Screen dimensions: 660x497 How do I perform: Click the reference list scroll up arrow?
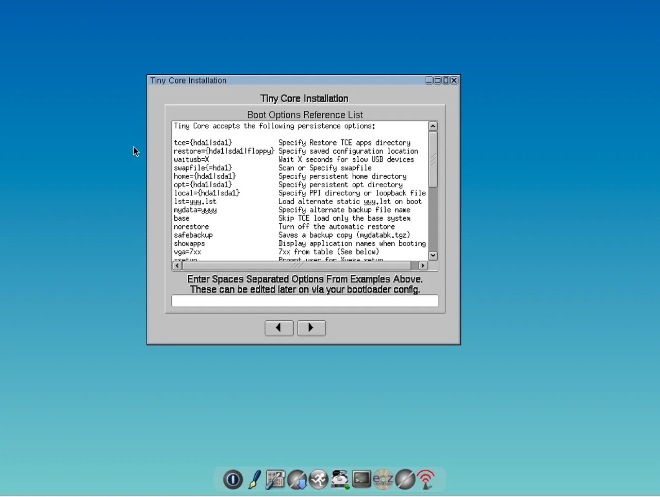(433, 126)
